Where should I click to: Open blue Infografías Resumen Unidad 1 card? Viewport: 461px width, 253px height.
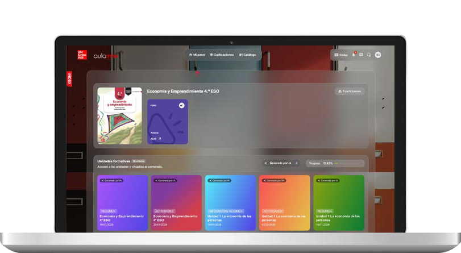coord(231,203)
